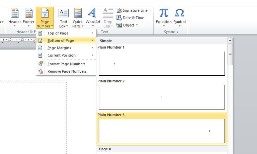This screenshot has width=257, height=154.
Task: Open the Top of Page submenu
Action: [66, 33]
